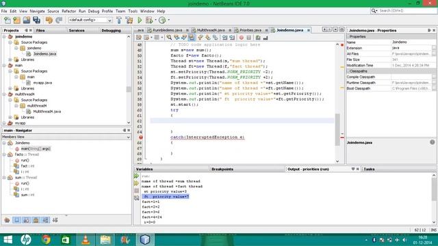Click Find Next Occurrence editor icon
The height and width of the screenshot is (246, 438).
(x=184, y=38)
